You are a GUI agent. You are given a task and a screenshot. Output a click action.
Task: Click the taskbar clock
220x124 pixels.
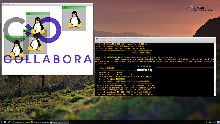tap(215, 122)
